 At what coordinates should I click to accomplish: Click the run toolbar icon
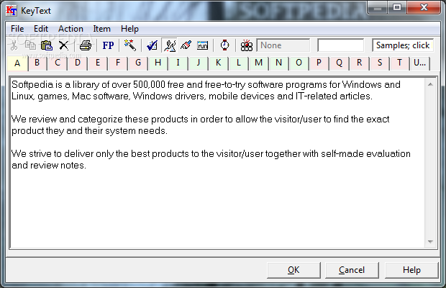203,45
